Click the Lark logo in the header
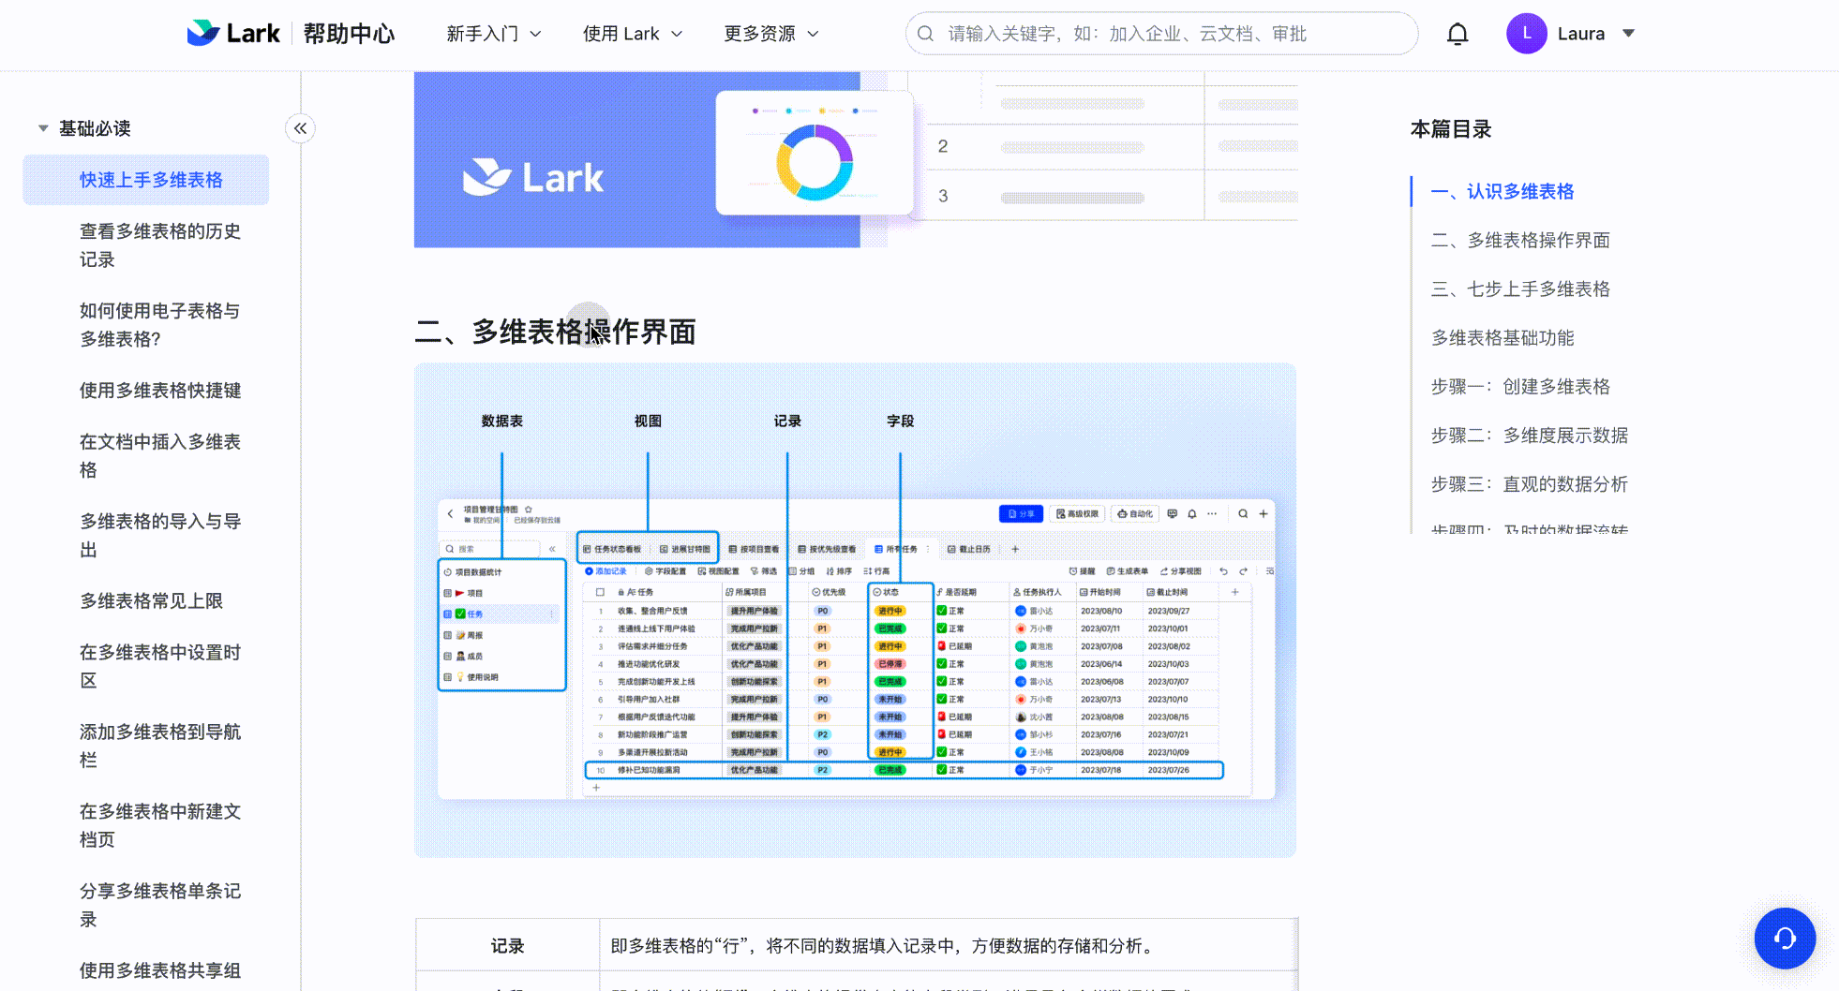Viewport: 1839px width, 991px height. tap(233, 33)
